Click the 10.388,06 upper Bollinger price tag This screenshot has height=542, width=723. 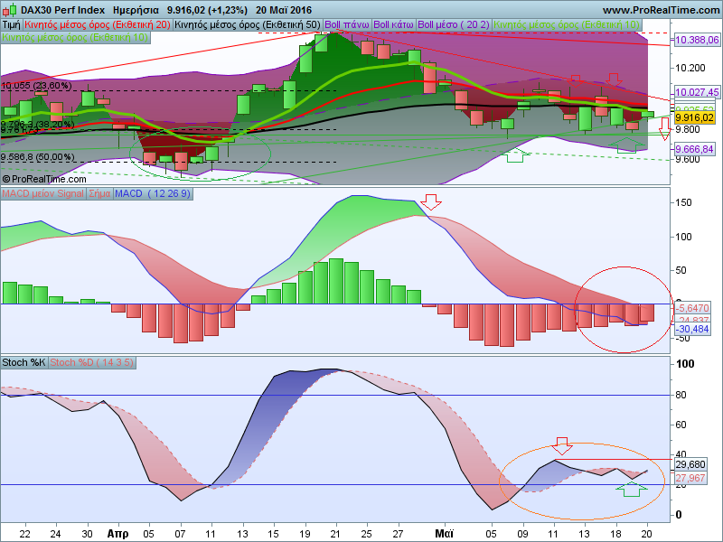(697, 40)
